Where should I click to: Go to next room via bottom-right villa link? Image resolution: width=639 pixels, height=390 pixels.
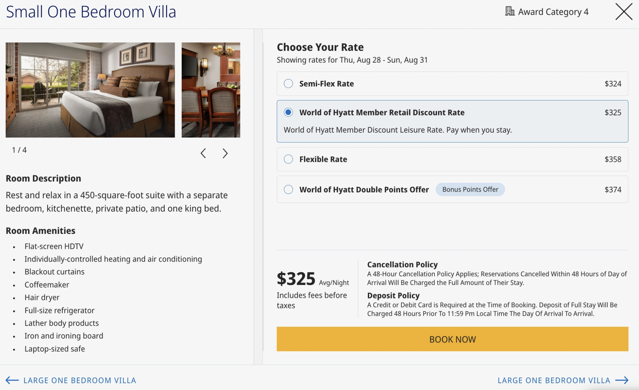point(554,380)
